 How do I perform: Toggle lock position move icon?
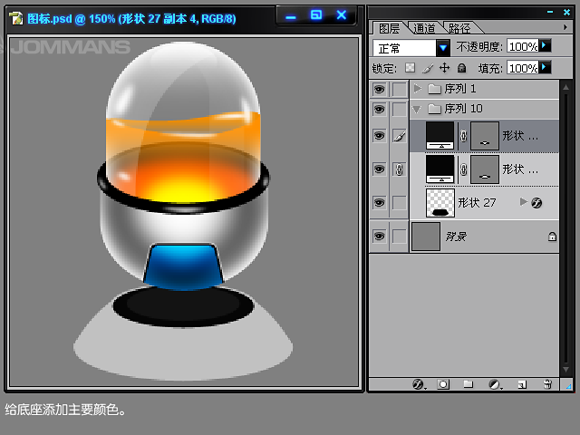pyautogui.click(x=444, y=68)
